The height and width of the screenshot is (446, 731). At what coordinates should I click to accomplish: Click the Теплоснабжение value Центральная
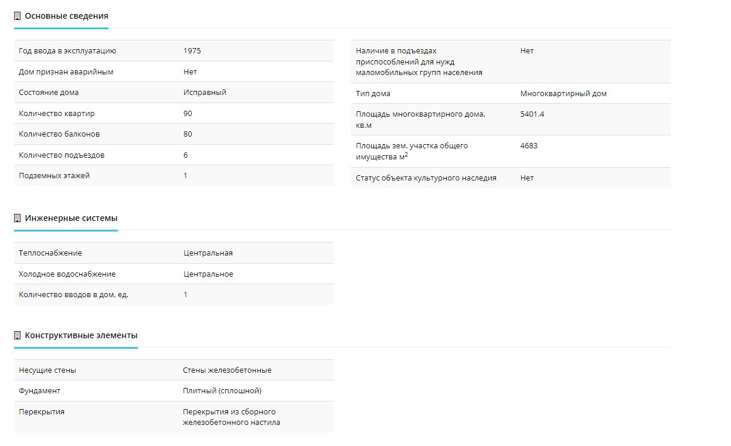pyautogui.click(x=208, y=253)
